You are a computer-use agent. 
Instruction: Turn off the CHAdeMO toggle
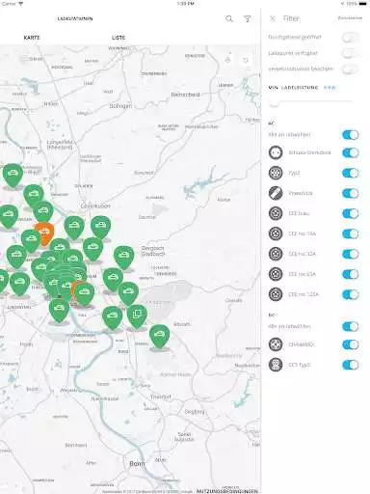point(350,344)
